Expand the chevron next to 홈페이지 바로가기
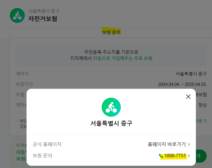 point(189,145)
